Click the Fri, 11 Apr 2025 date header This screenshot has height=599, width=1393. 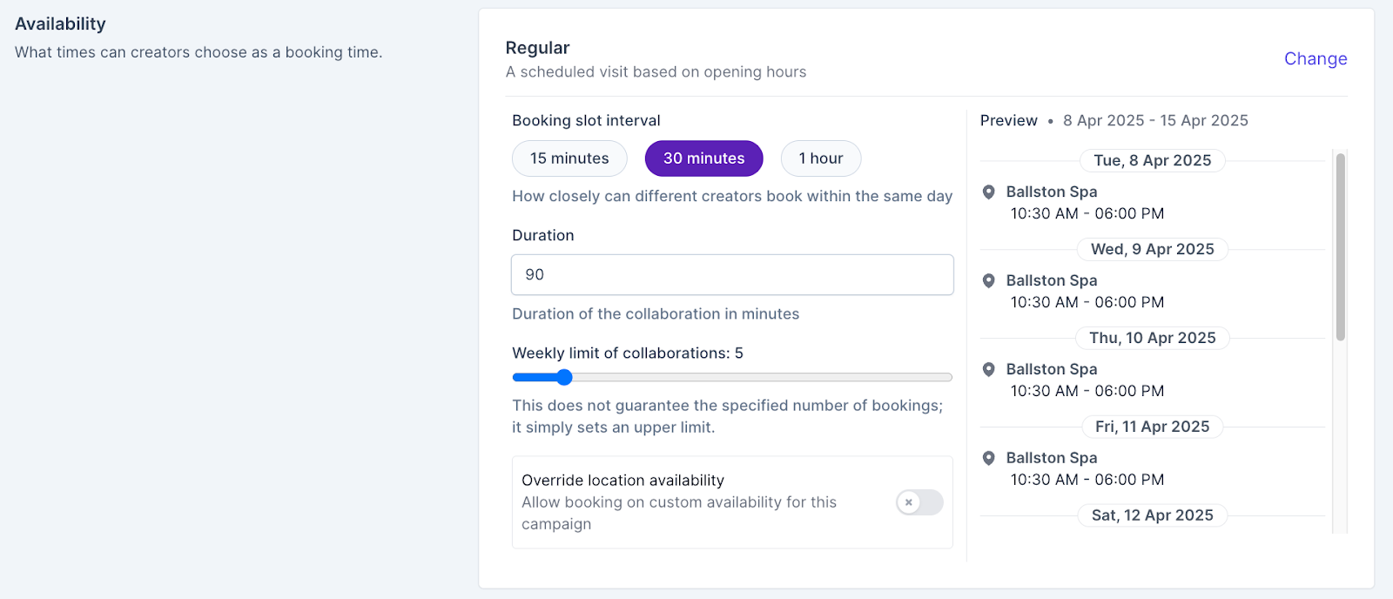point(1152,427)
